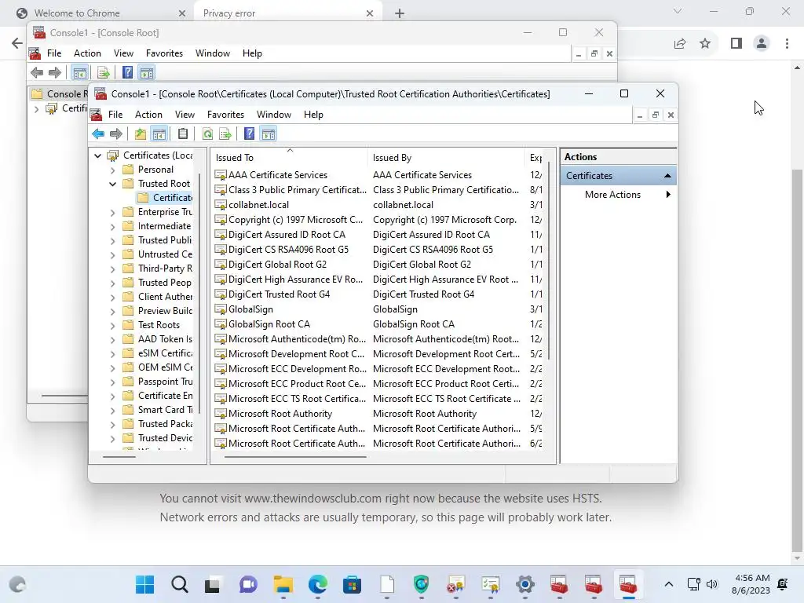This screenshot has height=603, width=804.
Task: Open the Windows Start menu
Action: coord(144,584)
